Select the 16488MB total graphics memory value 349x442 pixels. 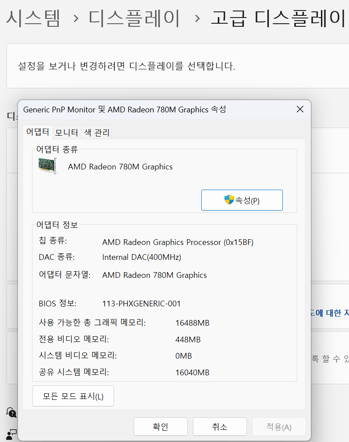(192, 323)
